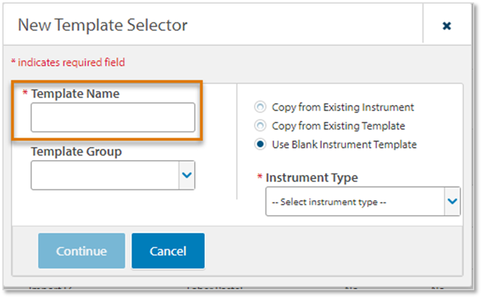
Task: Click the Template Name input field
Action: 113,117
